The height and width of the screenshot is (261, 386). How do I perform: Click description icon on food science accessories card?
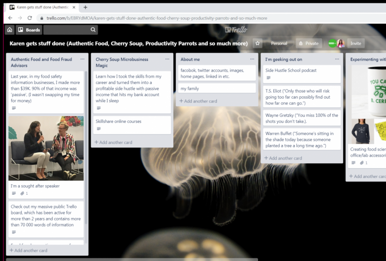coord(353,163)
